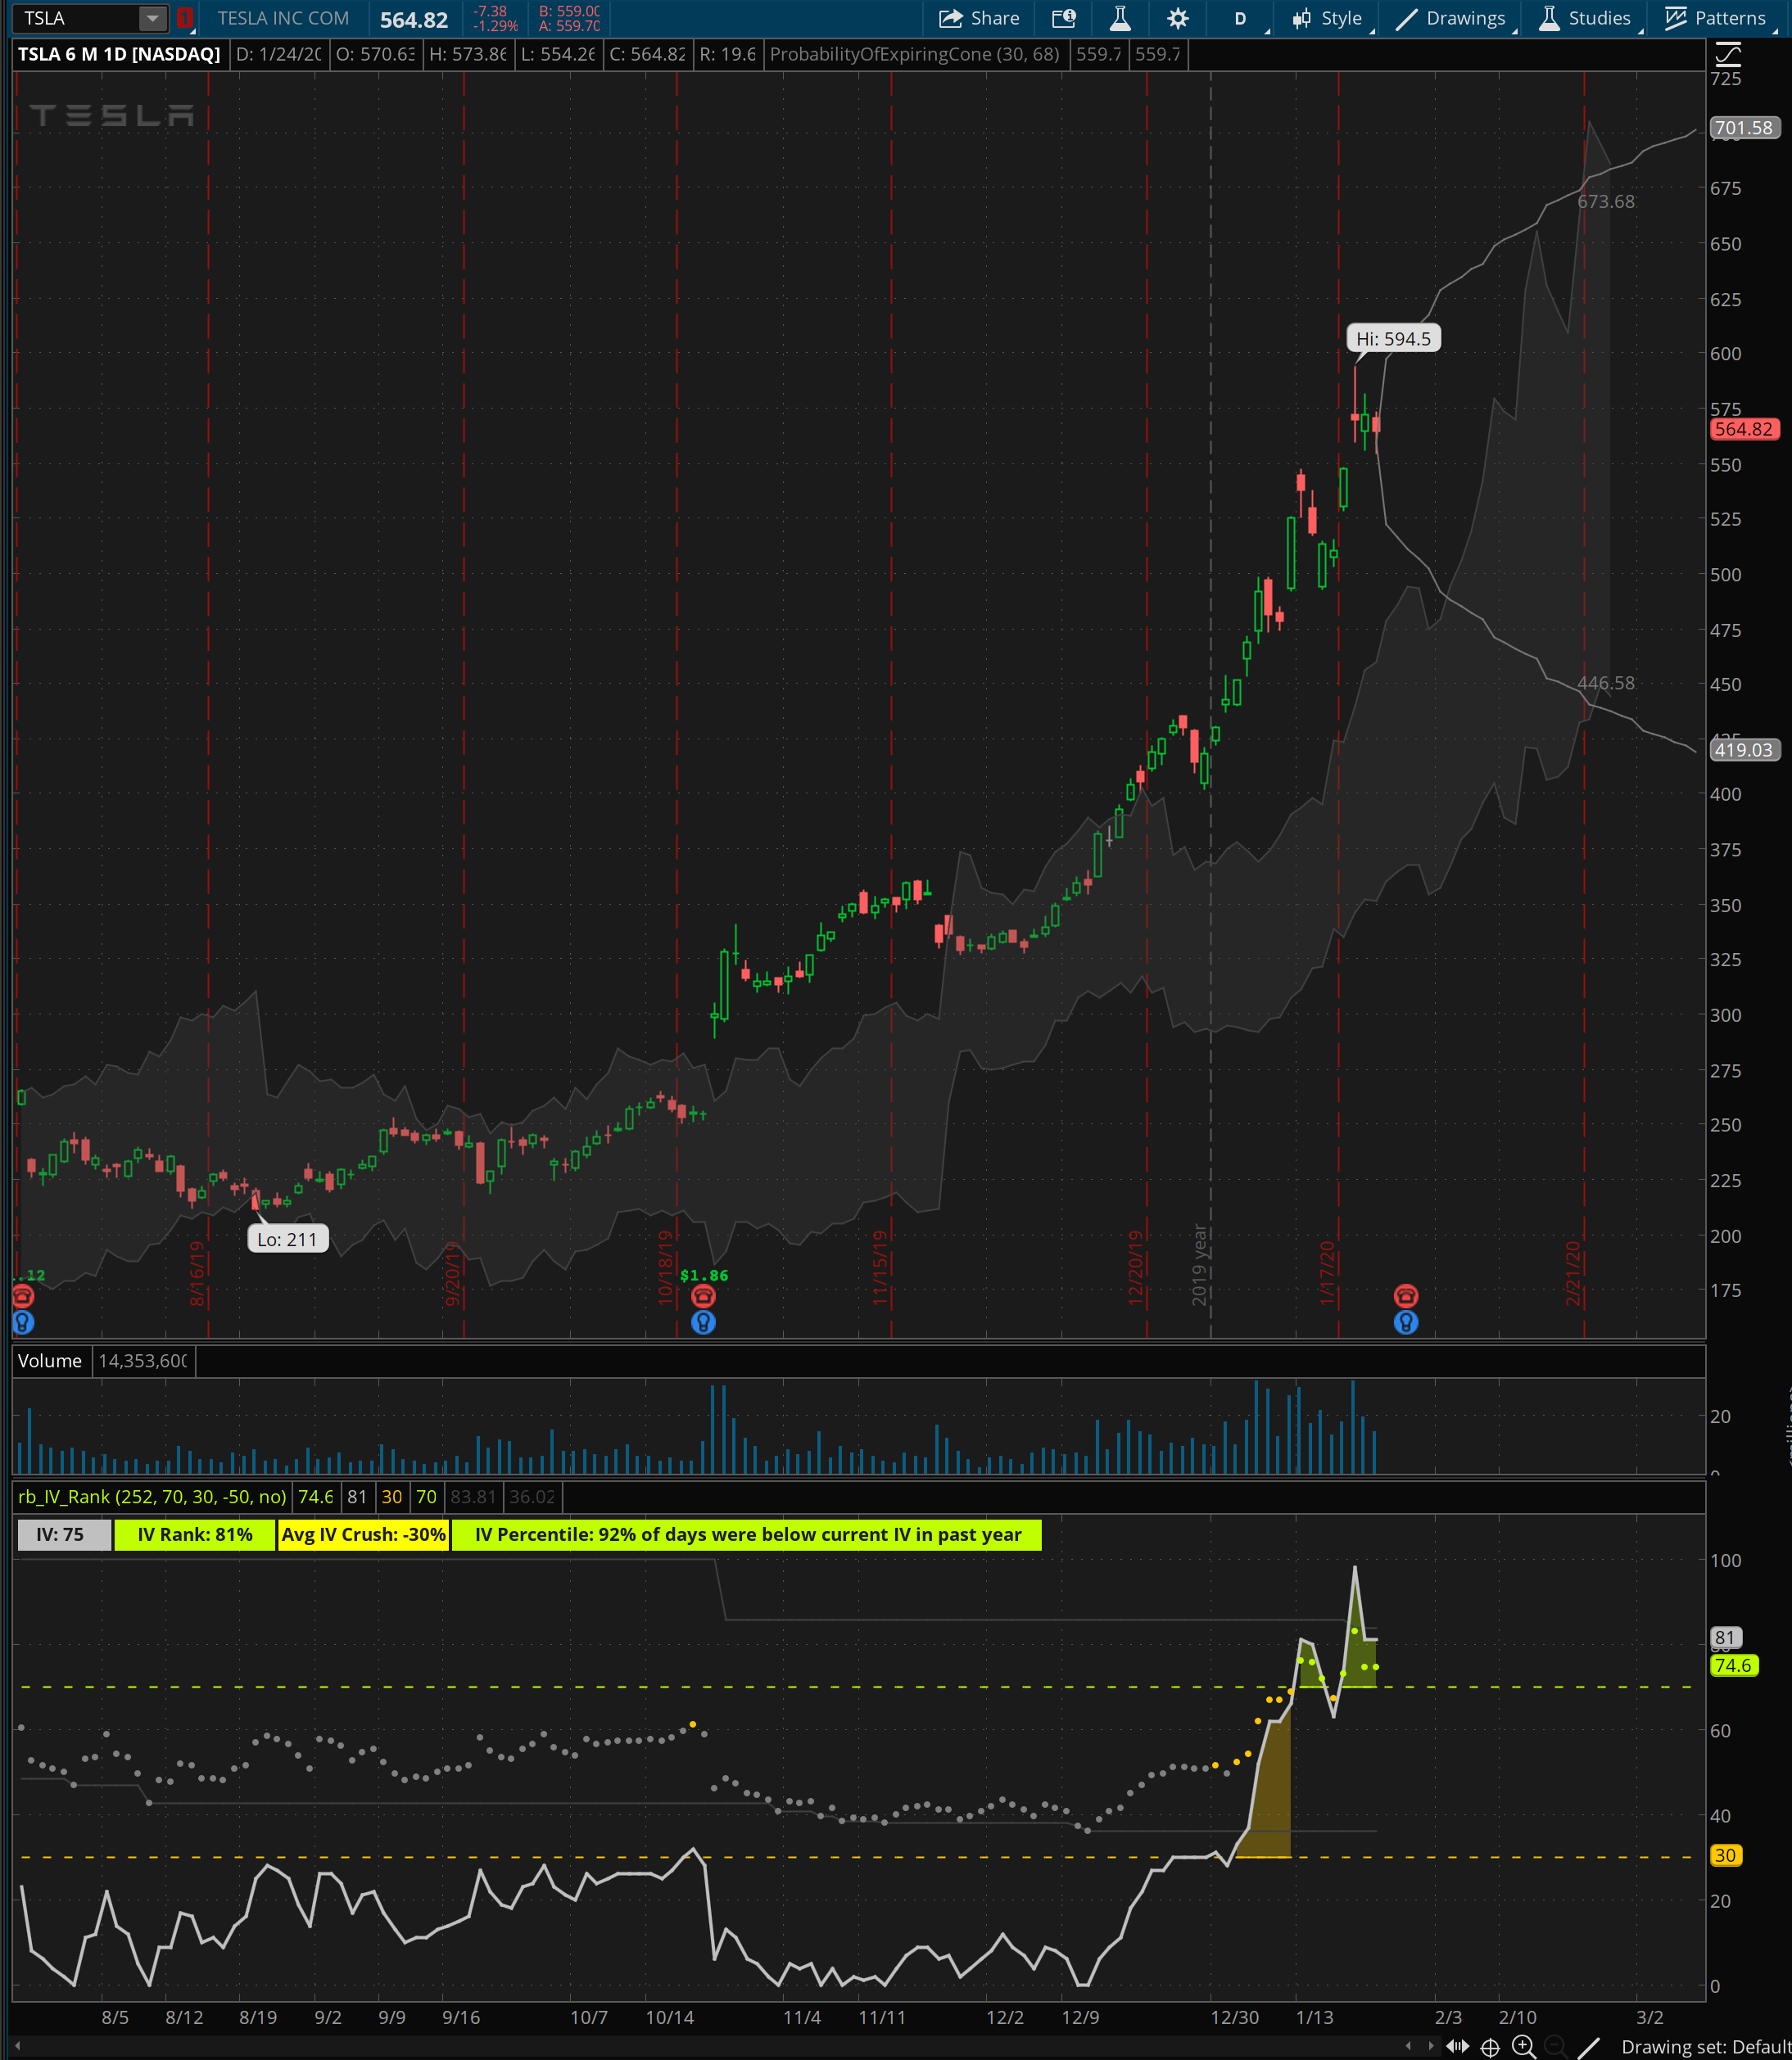The width and height of the screenshot is (1792, 2060).
Task: Click the 9/20/19 expiration line marker
Action: (452, 1273)
